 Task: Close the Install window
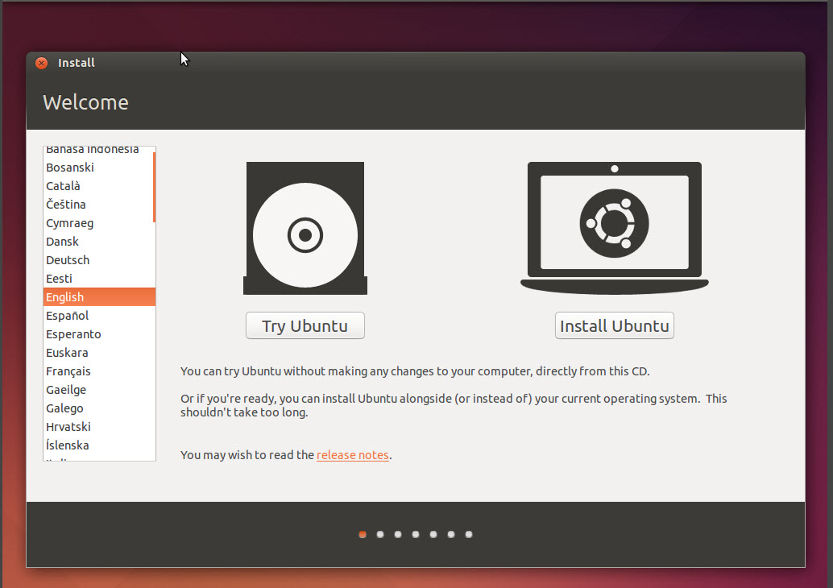click(x=41, y=63)
